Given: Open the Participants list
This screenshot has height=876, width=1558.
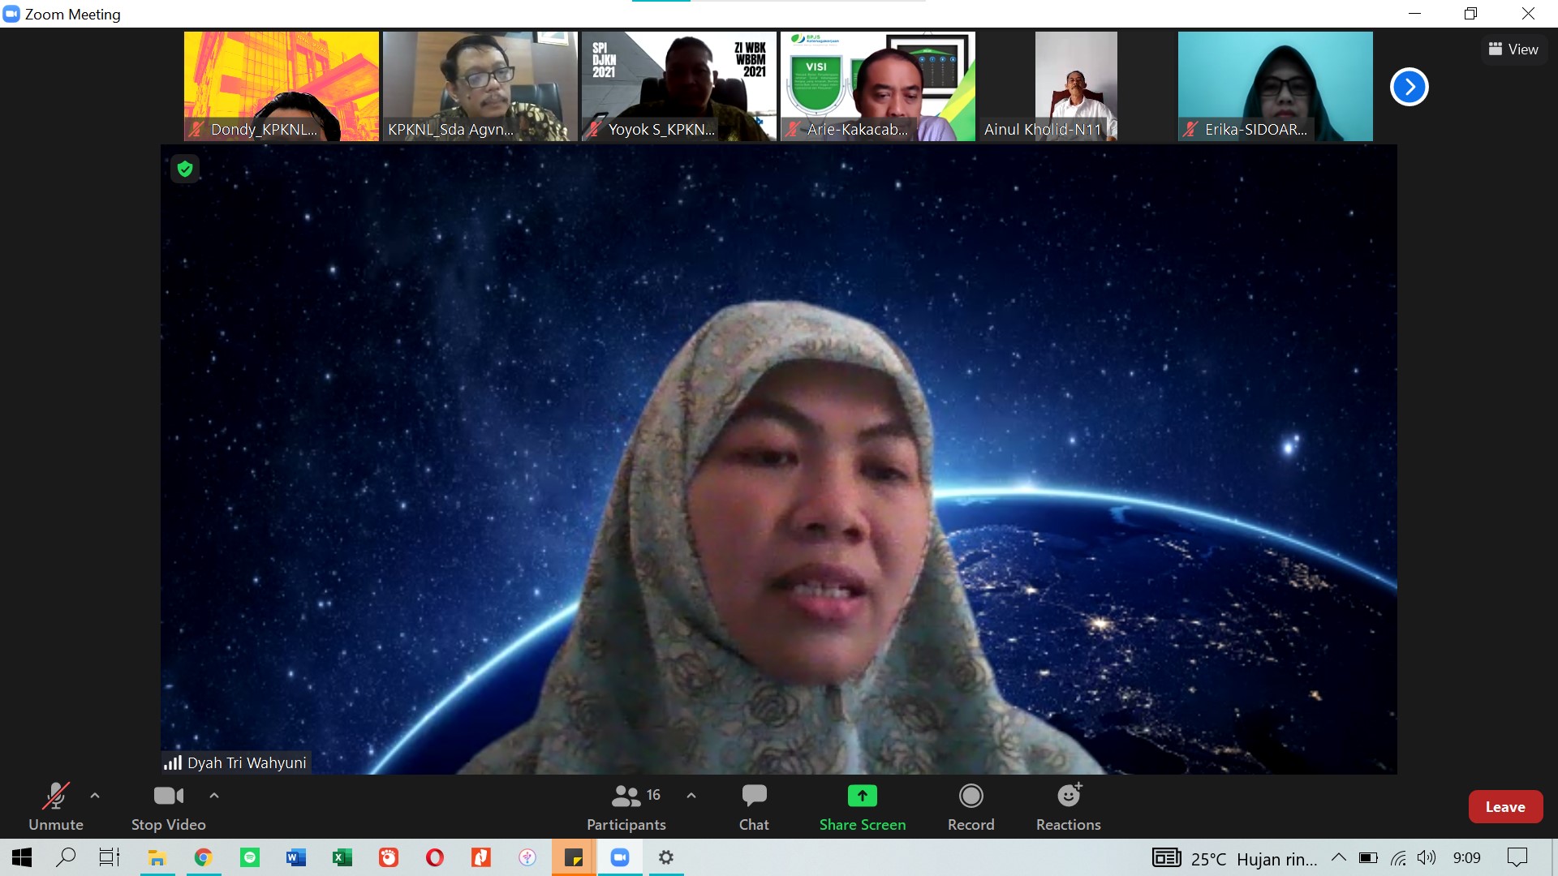Looking at the screenshot, I should click(626, 797).
